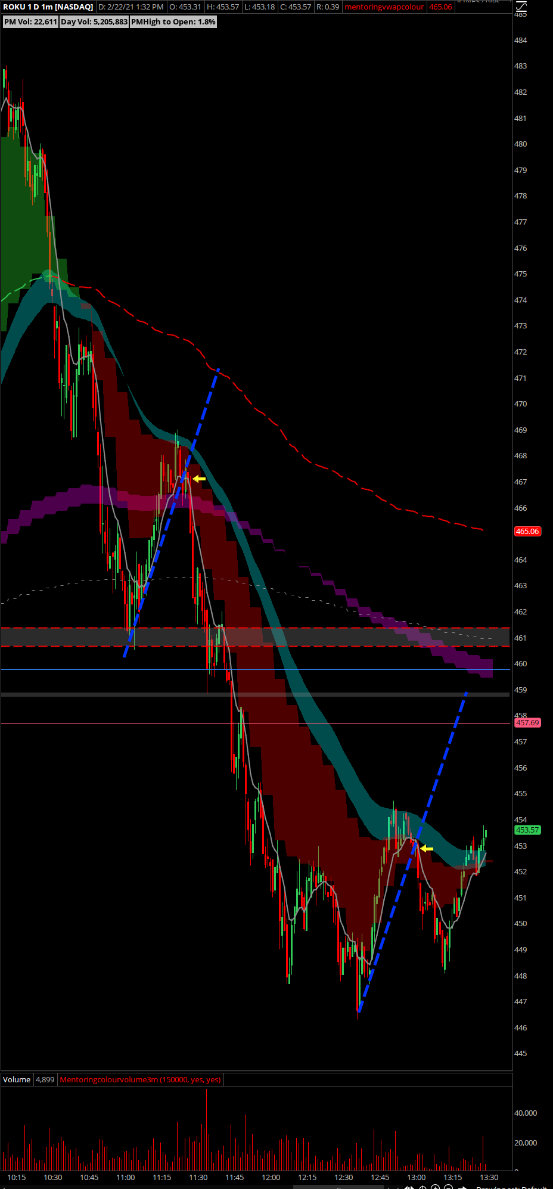Click the ROKU 1 D 1m [NASDAQ] symbol label
Screen dimensions: 553x1189
(48, 7)
